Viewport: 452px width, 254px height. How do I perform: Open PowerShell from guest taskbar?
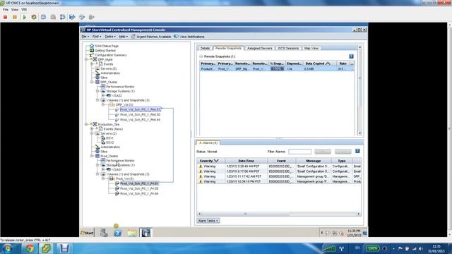(x=118, y=233)
